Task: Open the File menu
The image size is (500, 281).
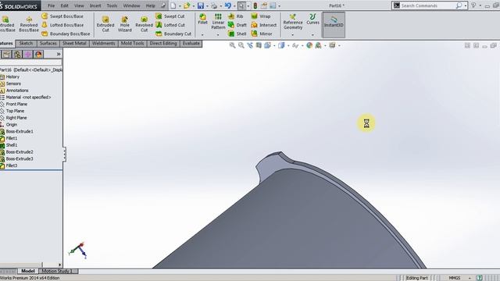Action: click(x=51, y=5)
